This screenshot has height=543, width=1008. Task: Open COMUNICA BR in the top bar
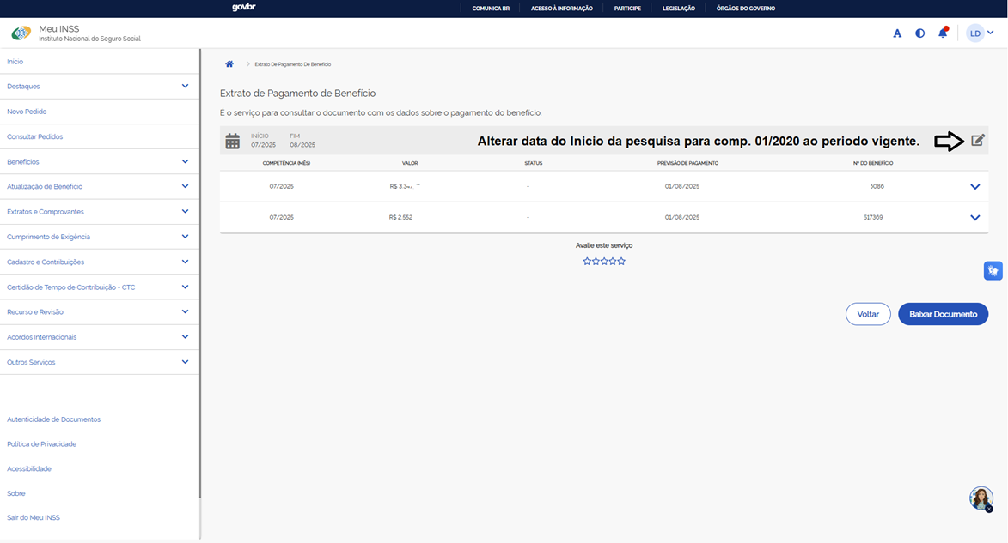(491, 9)
